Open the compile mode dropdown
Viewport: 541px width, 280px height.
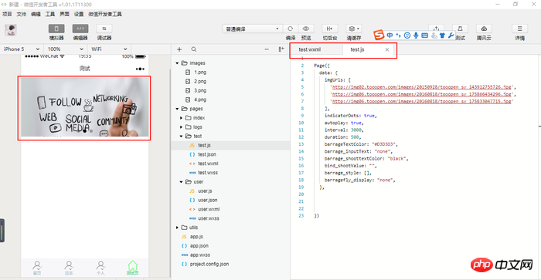251,29
